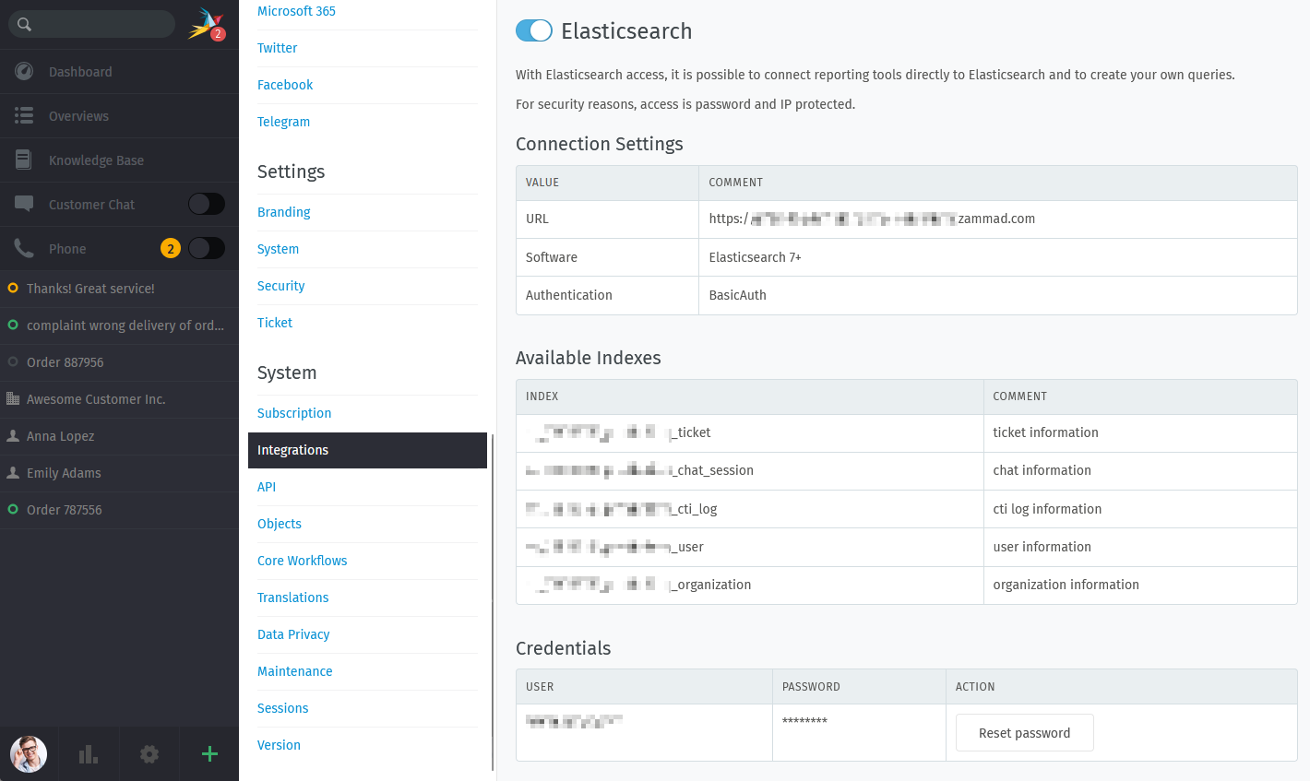Click the Customer Chat bubble icon
This screenshot has width=1310, height=781.
tap(24, 204)
